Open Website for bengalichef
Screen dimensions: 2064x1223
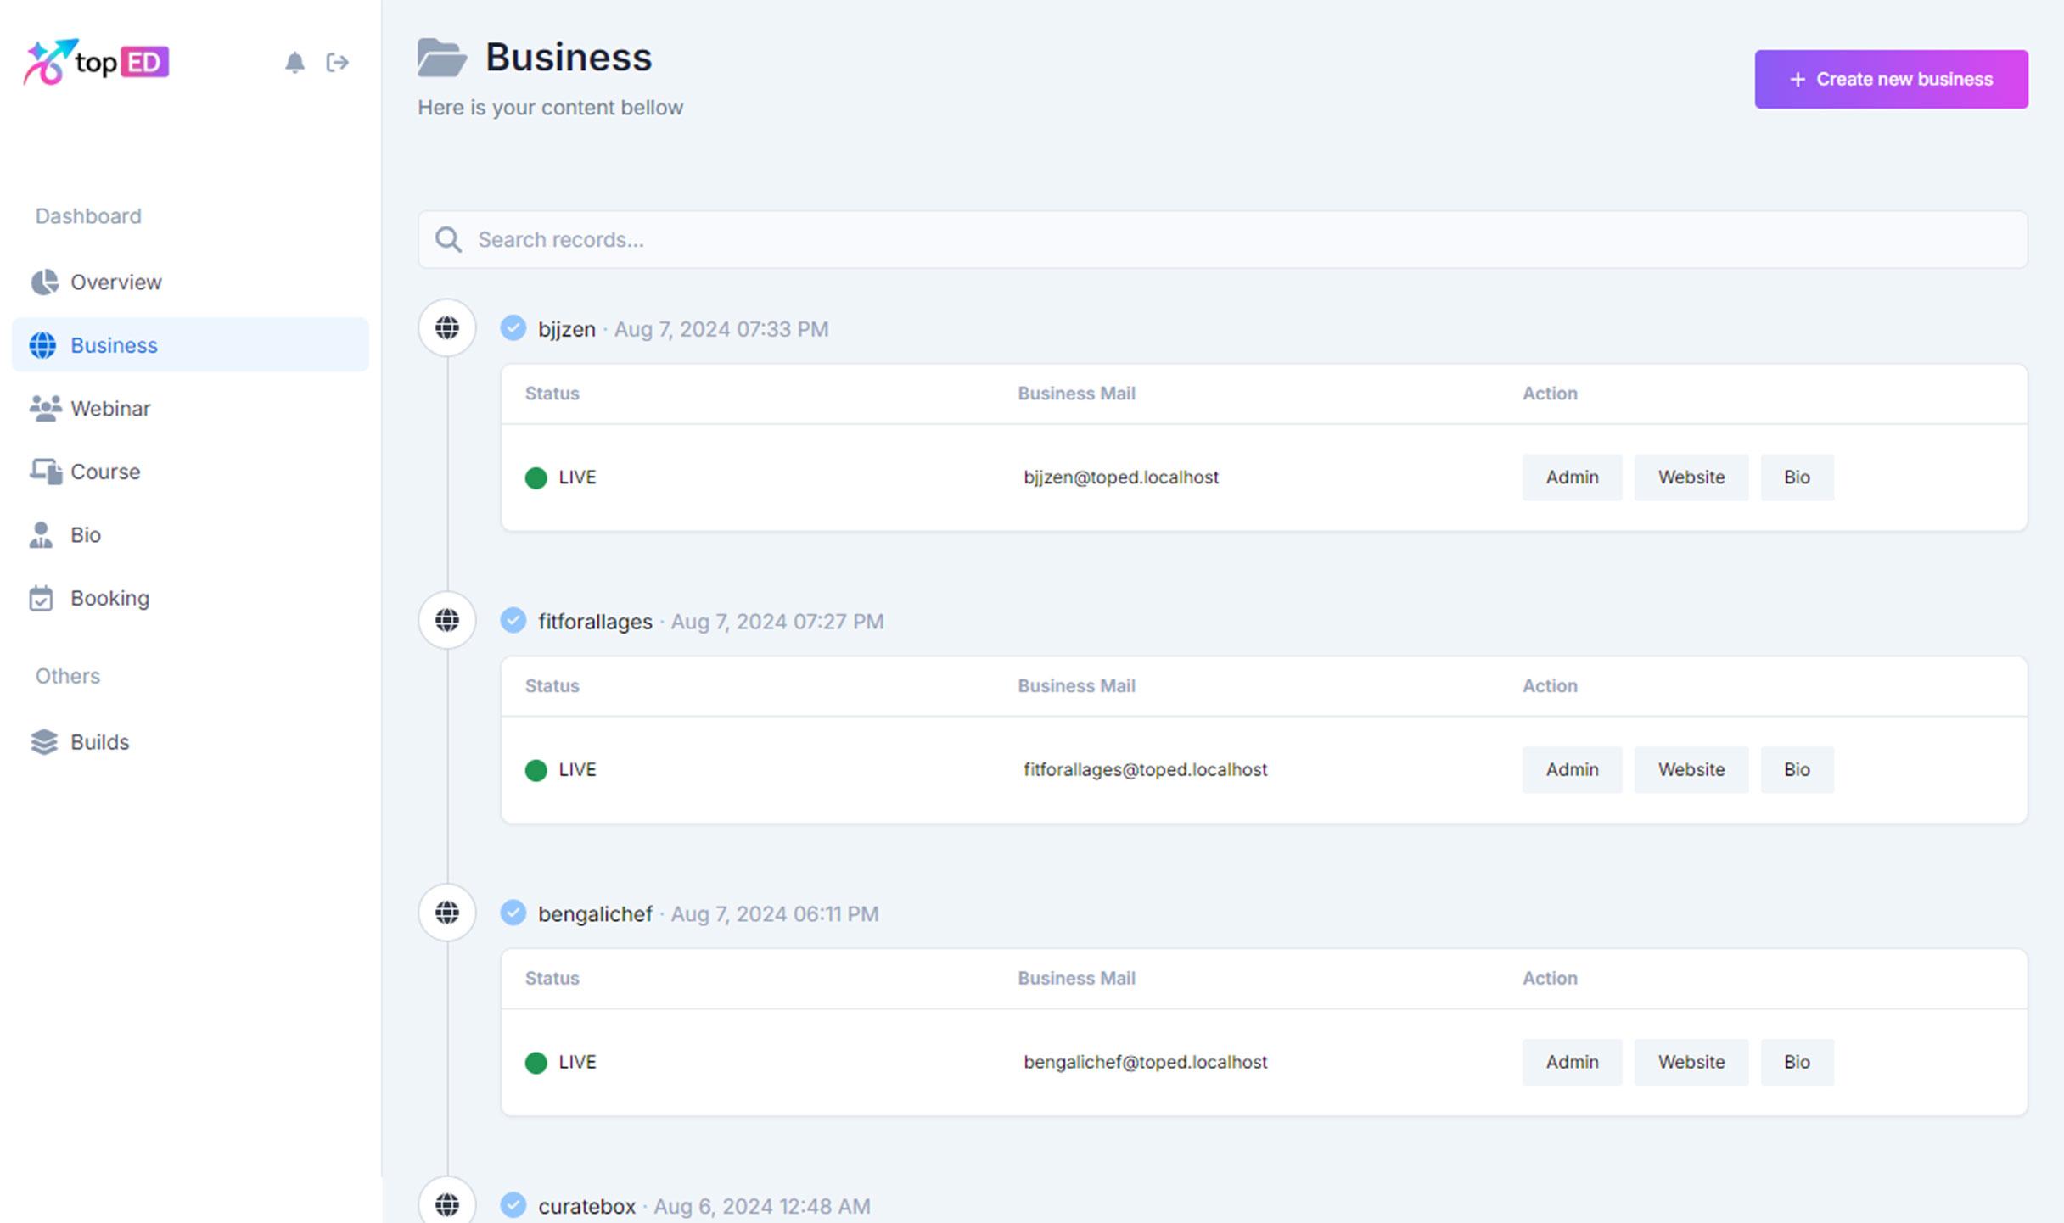1691,1063
